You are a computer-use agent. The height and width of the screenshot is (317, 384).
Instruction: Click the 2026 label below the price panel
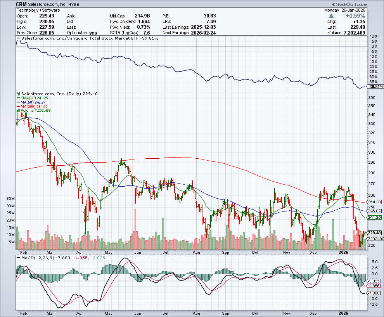point(343,252)
